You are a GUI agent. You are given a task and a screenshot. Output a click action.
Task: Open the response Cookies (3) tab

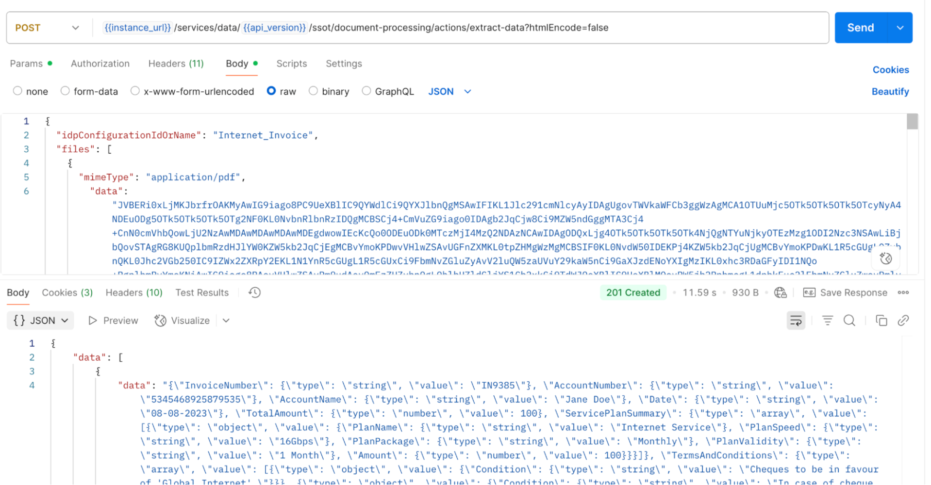coord(67,293)
